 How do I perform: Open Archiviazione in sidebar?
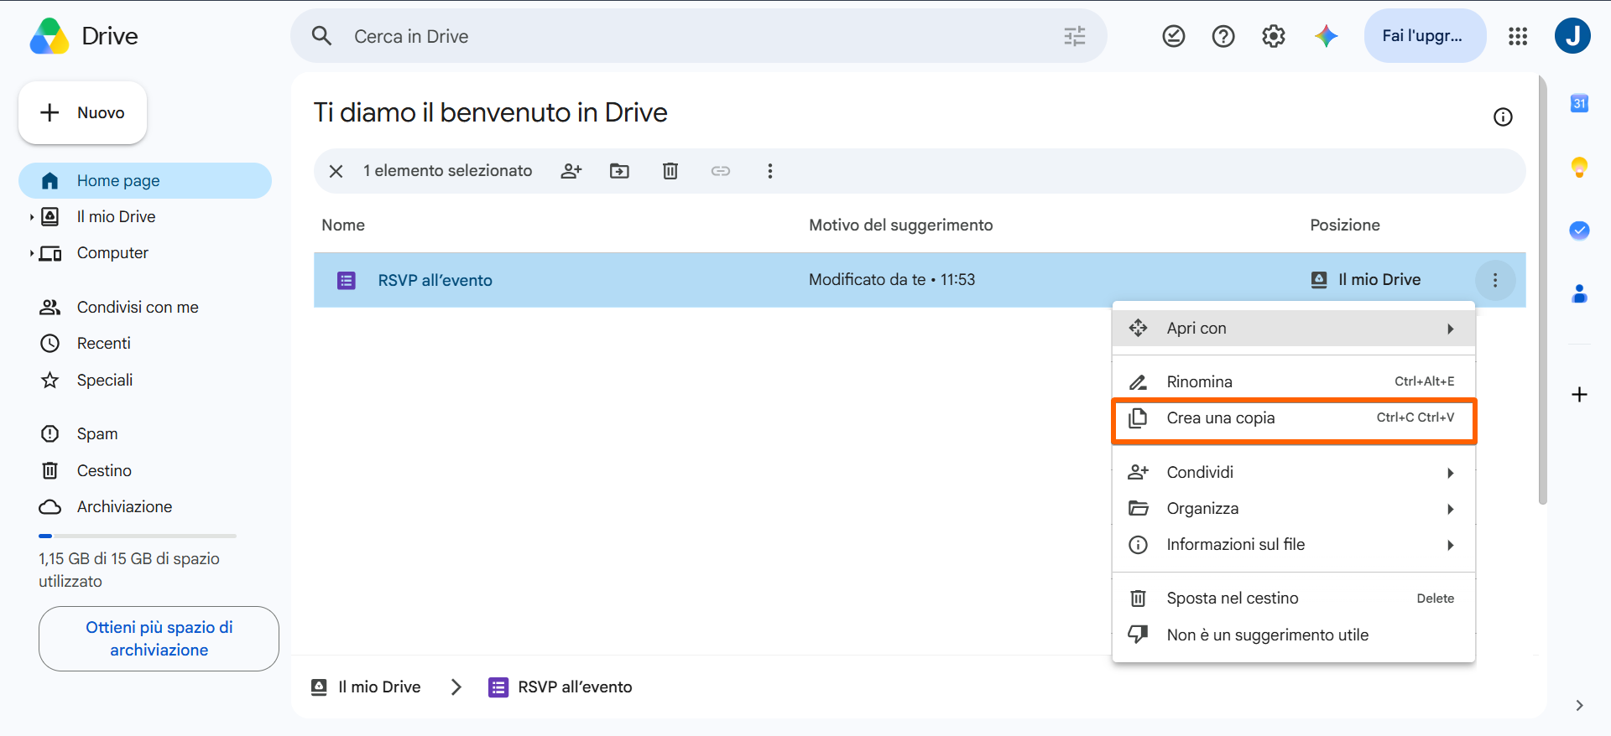coord(145,507)
